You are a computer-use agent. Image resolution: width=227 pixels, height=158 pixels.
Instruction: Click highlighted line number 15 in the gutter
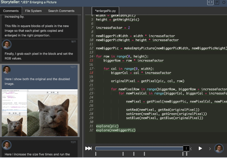pos(91,60)
